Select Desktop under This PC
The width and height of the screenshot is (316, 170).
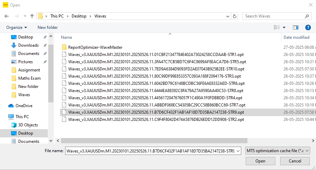coord(26,133)
